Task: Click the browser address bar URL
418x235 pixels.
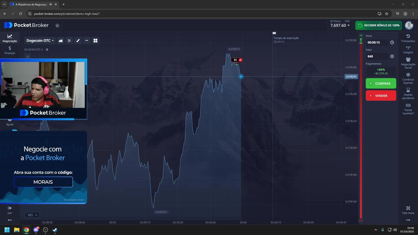Action: coord(67,14)
